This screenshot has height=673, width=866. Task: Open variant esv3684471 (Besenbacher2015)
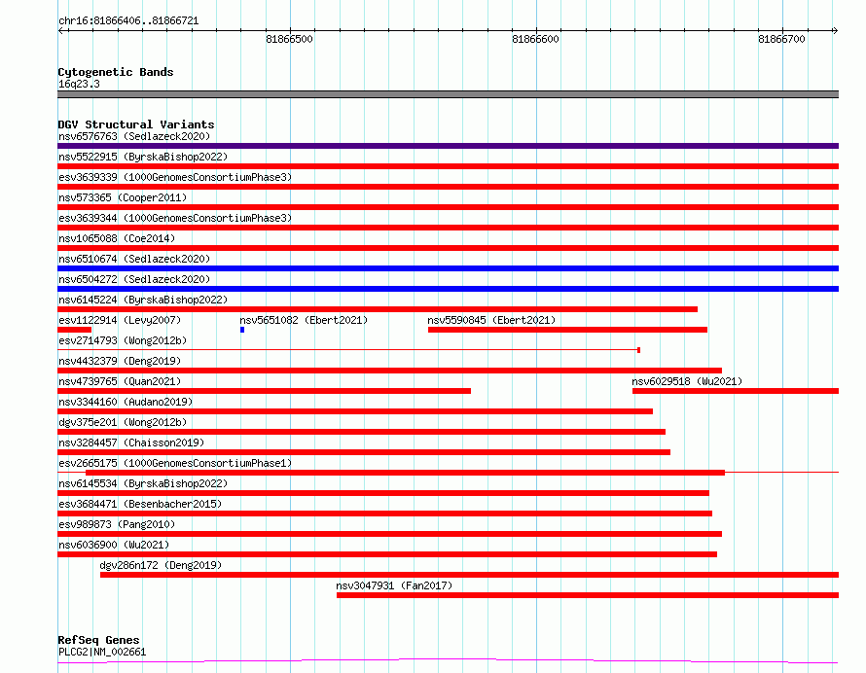[140, 504]
